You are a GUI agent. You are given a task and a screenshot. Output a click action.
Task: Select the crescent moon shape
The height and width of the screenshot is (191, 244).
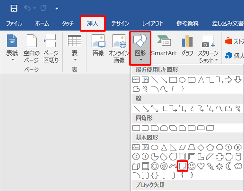point(229,166)
